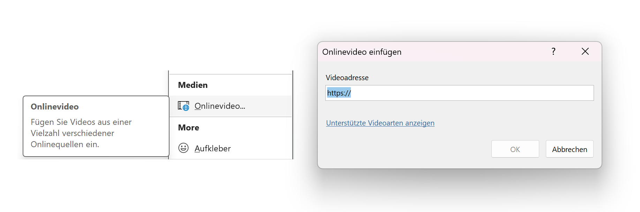Cancel using the Abbrechen button

(570, 149)
